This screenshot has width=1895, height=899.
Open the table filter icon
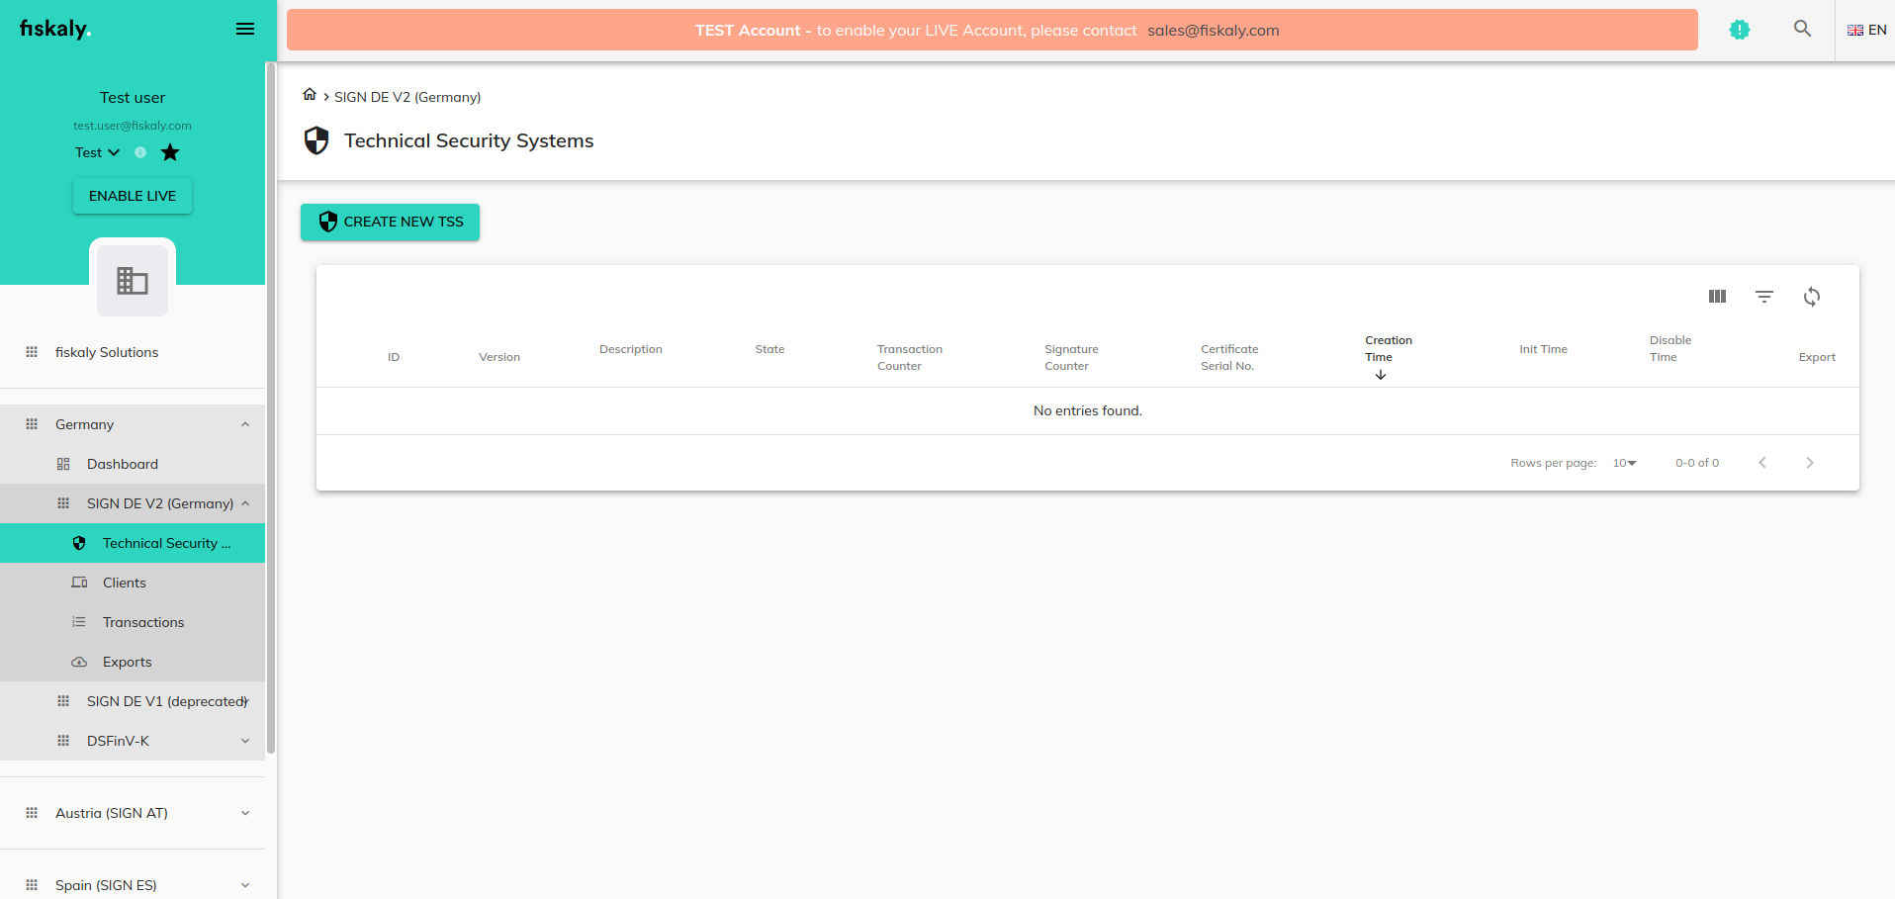point(1764,297)
